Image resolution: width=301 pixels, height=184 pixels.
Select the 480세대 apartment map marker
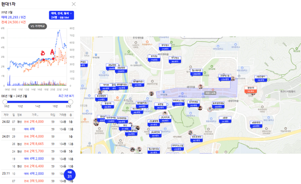(x=137, y=111)
